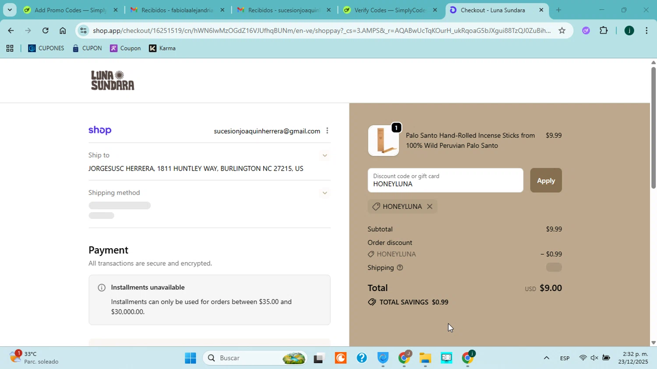657x369 pixels.
Task: Open the Chrome three-dot menu
Action: click(x=646, y=31)
